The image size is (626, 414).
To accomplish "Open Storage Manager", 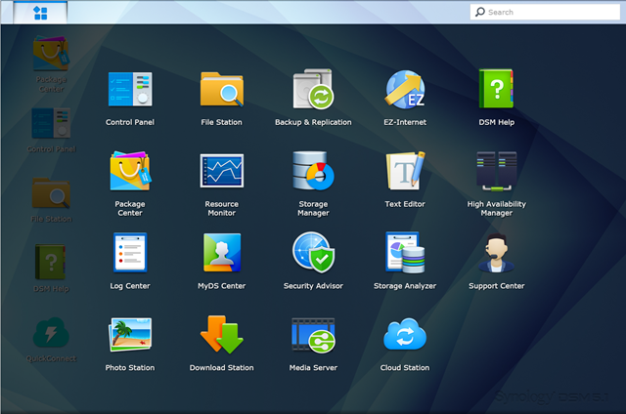I will click(x=313, y=172).
